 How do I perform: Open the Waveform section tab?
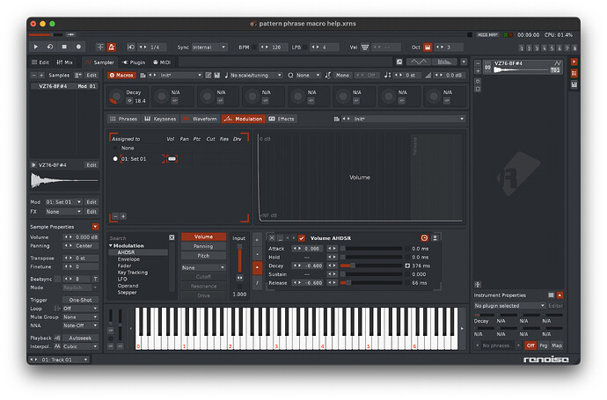(201, 119)
